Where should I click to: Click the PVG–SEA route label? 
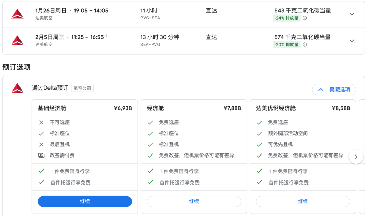click(150, 18)
